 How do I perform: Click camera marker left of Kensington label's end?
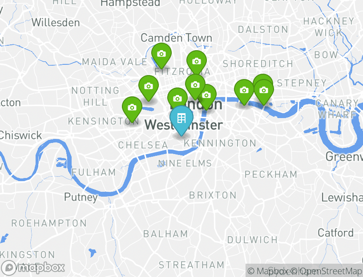[x=132, y=109]
